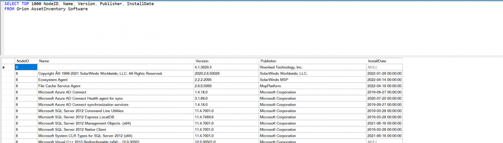This screenshot has width=503, height=143.
Task: Select the cell 'Microsoft Azure AD Connect'
Action: point(116,92)
